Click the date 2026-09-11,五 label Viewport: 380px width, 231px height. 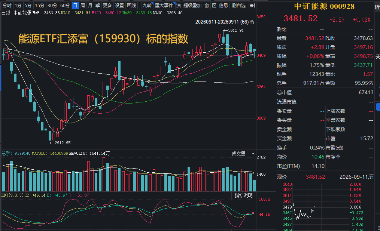tap(356, 177)
